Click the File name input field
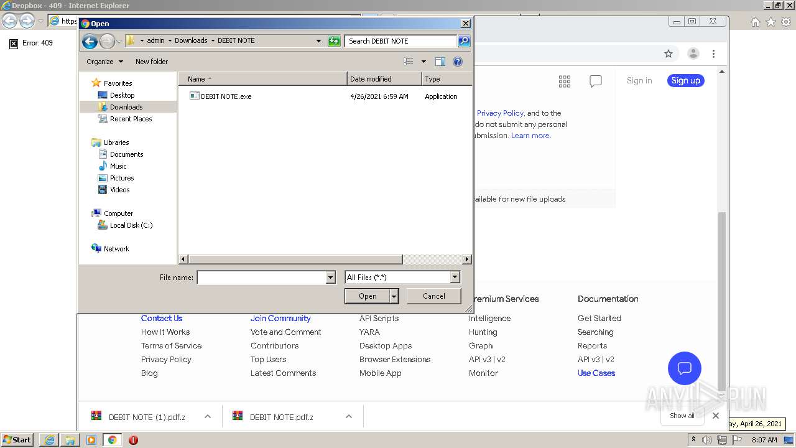Screen dimensions: 796x448 pyautogui.click(x=262, y=278)
